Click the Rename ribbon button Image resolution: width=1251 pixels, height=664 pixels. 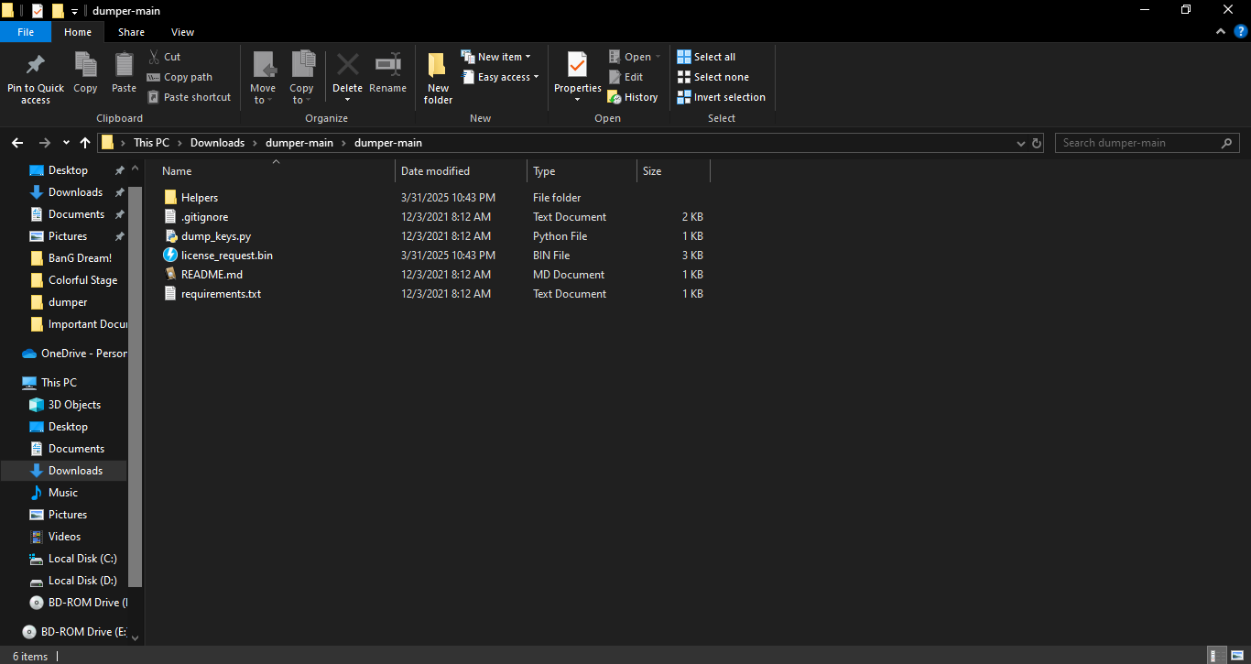(x=387, y=73)
